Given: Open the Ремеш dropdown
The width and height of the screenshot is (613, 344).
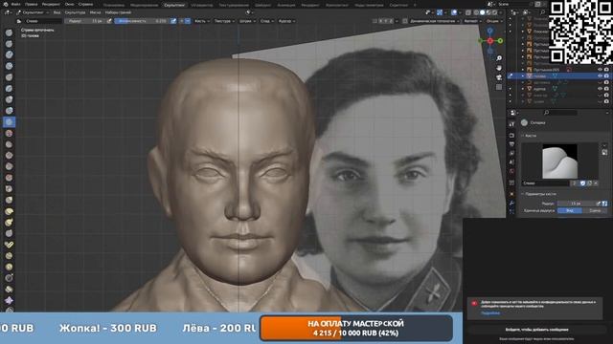Looking at the screenshot, I should click(472, 21).
